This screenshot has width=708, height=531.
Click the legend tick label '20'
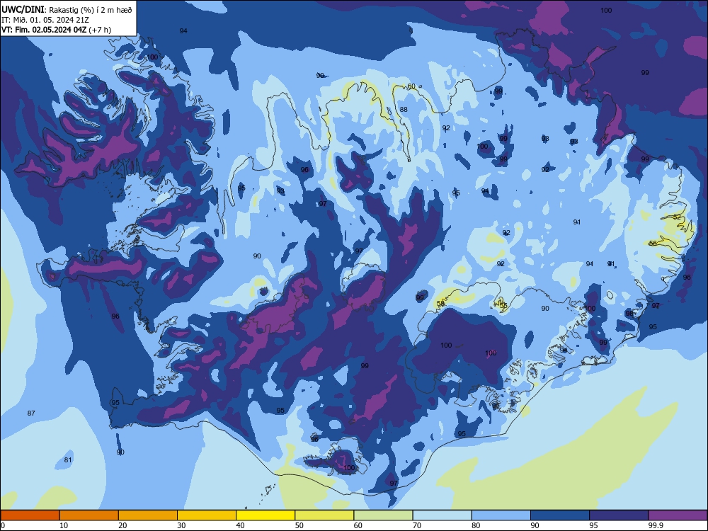coord(122,525)
